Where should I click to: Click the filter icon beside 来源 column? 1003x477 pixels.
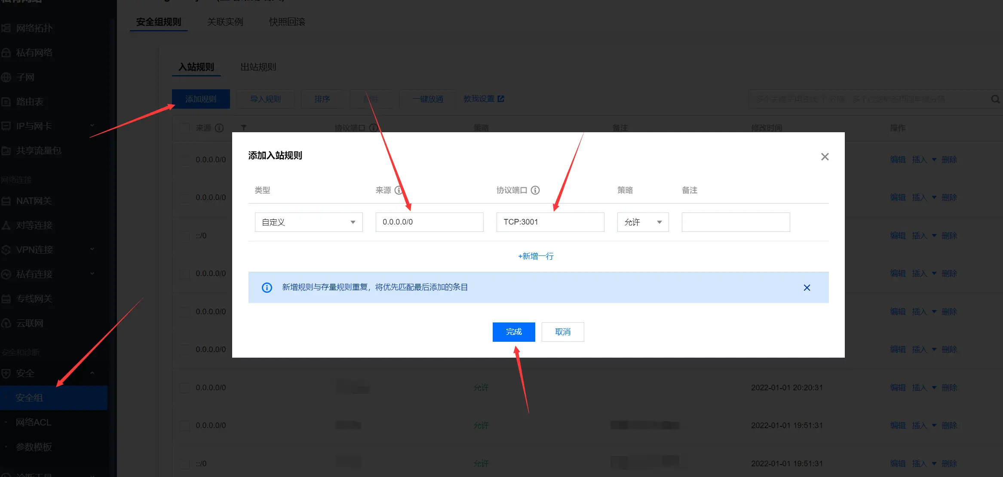pos(244,128)
